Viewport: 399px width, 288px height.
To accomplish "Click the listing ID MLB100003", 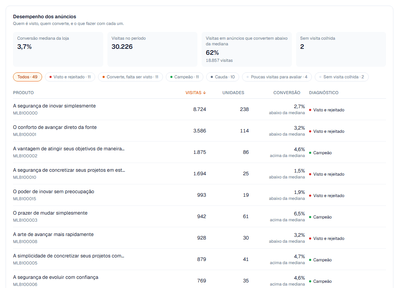I will (25, 220).
